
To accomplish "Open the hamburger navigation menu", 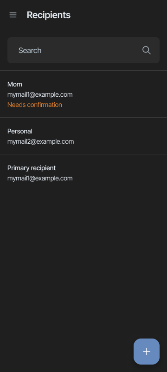I will click(13, 15).
